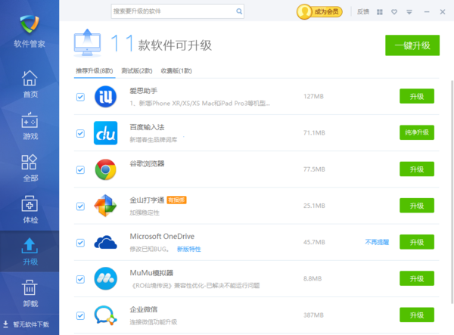Screen dimensions: 454x335
Task: Click the MuMu模拟器 app icon
Action: (106, 278)
